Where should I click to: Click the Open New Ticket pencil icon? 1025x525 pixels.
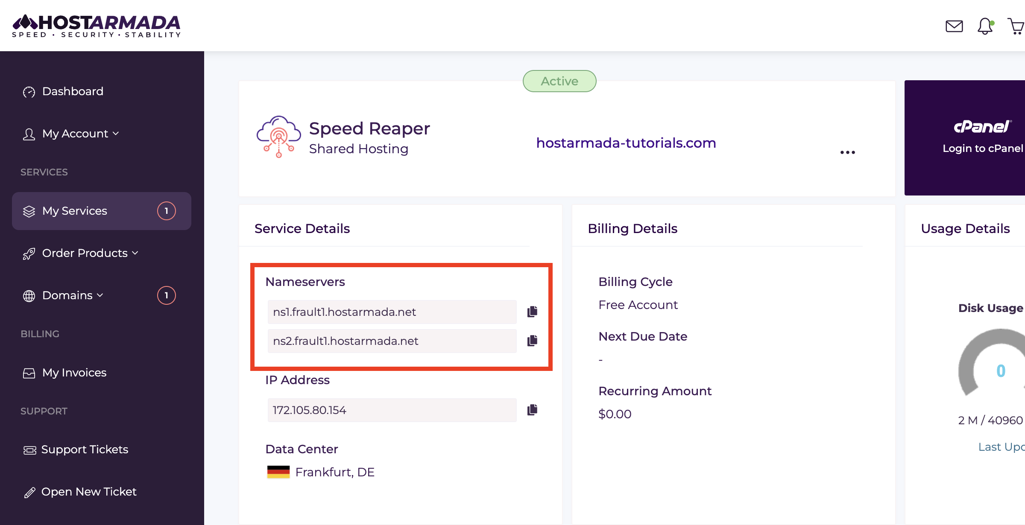[29, 492]
